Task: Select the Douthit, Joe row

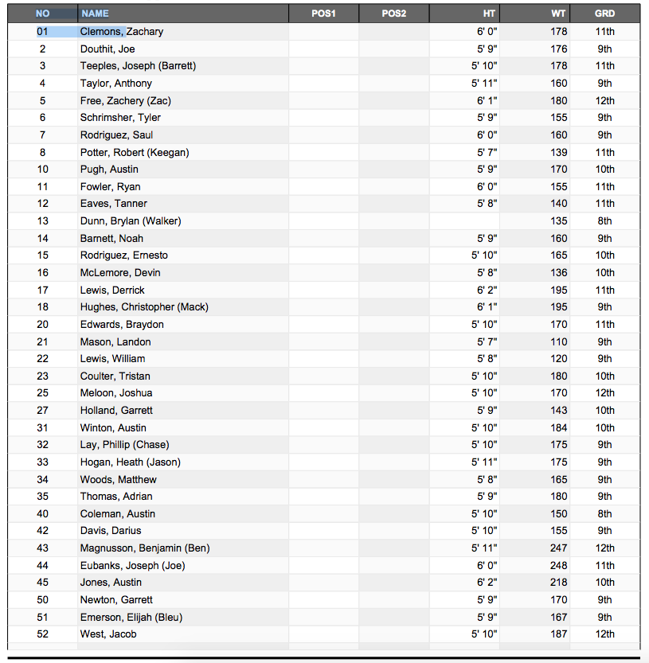Action: [x=323, y=49]
